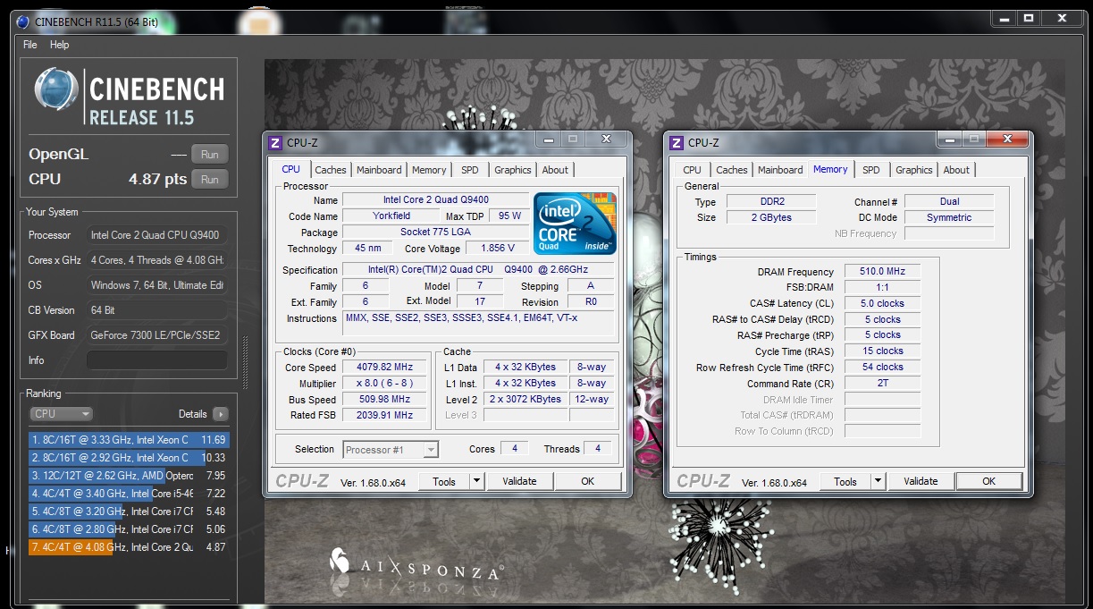Switch to Caches tab in left CPU-Z window
Viewport: 1093px width, 609px height.
pos(331,170)
